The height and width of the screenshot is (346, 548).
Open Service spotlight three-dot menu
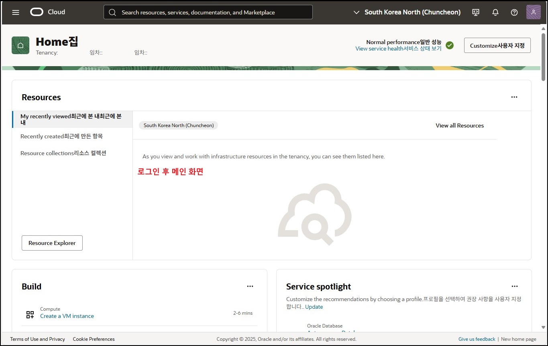(515, 286)
